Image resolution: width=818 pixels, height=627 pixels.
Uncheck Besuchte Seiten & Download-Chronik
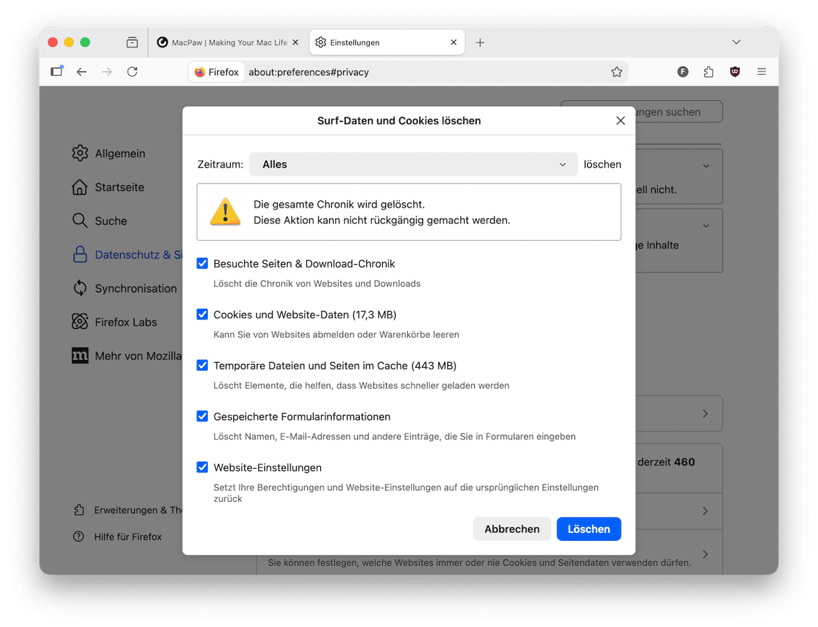tap(202, 264)
